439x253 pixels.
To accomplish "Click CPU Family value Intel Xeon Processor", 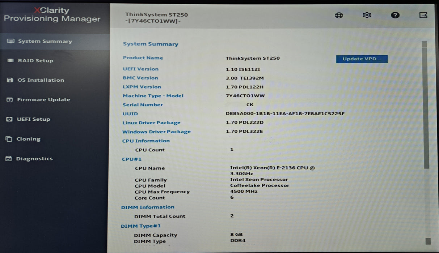I will [259, 180].
